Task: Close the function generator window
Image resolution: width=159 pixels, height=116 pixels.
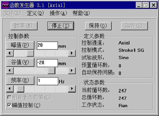Action: [x=153, y=5]
